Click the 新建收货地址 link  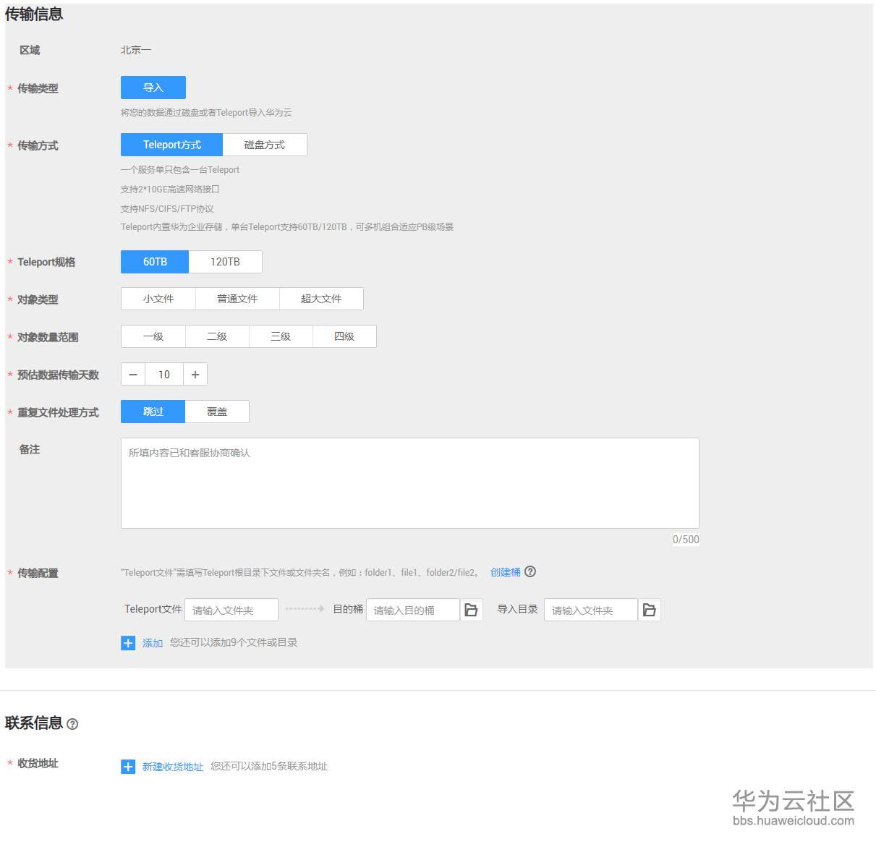(x=171, y=766)
